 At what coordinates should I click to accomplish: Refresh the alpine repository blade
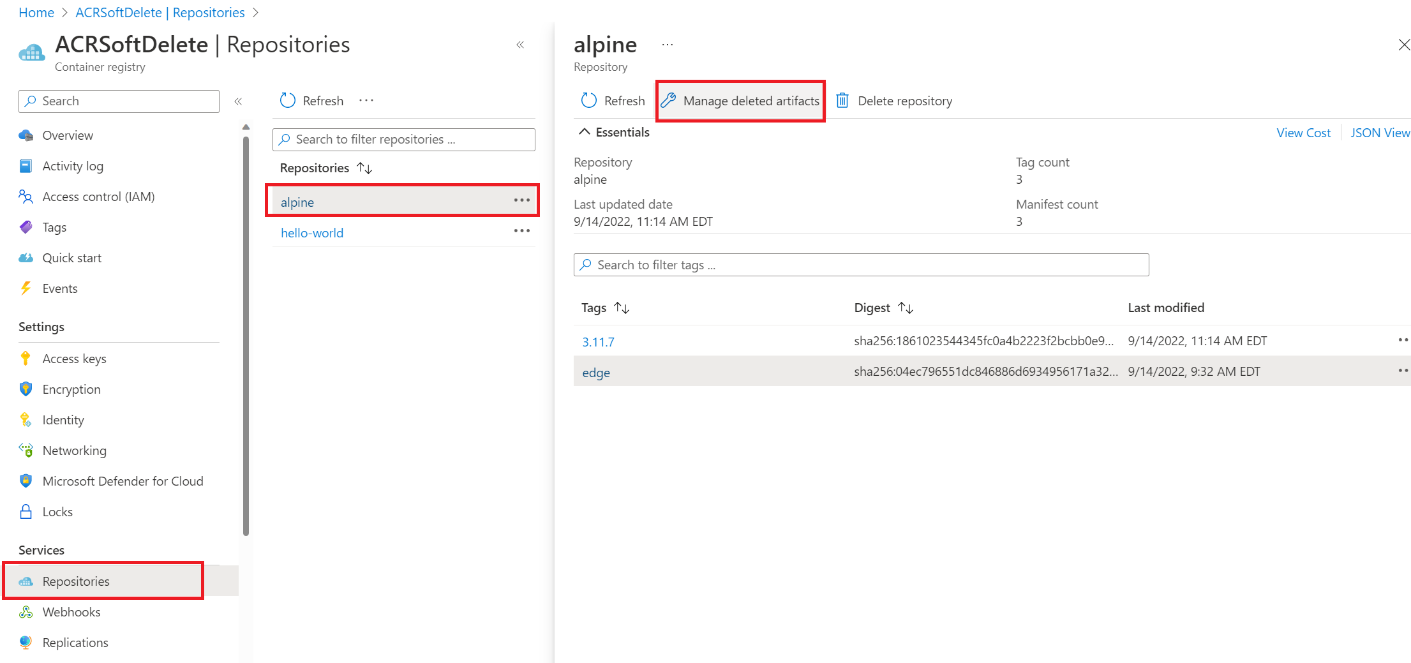[x=613, y=101]
